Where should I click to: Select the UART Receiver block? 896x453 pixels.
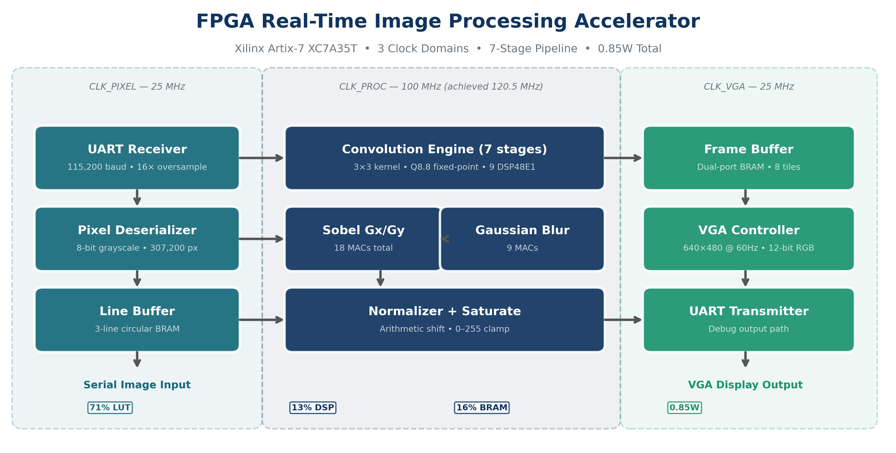[137, 158]
